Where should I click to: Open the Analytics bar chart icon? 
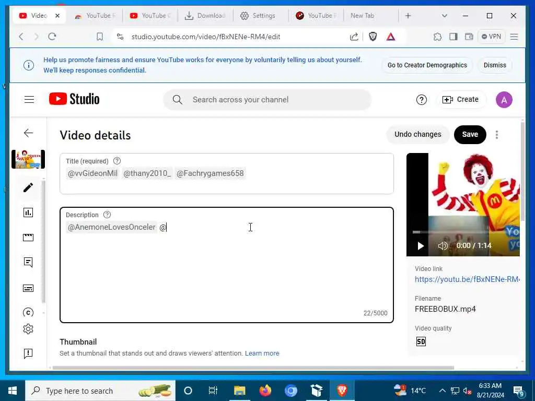click(x=28, y=213)
